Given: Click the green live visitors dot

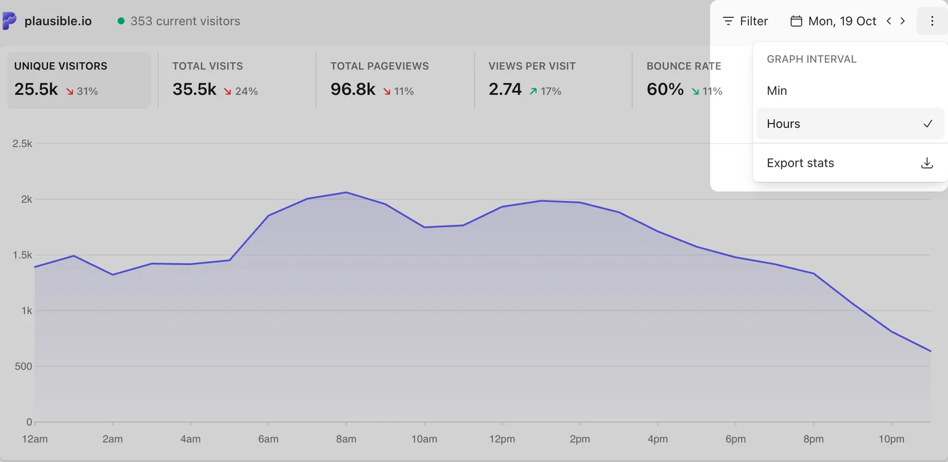Looking at the screenshot, I should pos(121,21).
